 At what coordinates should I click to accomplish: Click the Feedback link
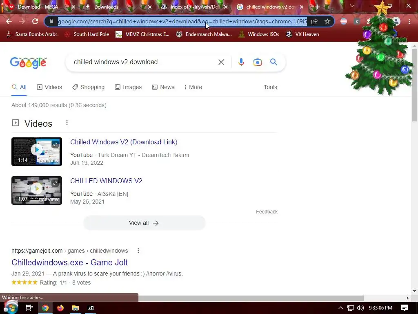point(267,212)
